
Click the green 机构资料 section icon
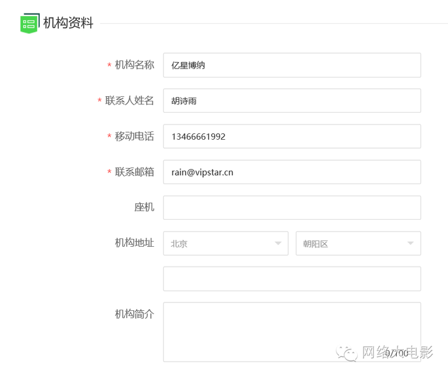(x=29, y=23)
